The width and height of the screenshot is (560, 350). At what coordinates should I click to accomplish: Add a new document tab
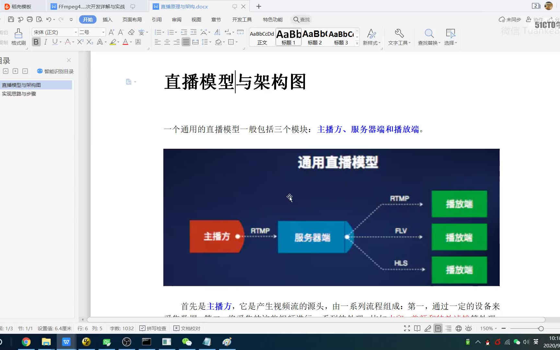(x=259, y=6)
